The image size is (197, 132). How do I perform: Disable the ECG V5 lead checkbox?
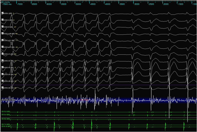[x=3, y=81]
